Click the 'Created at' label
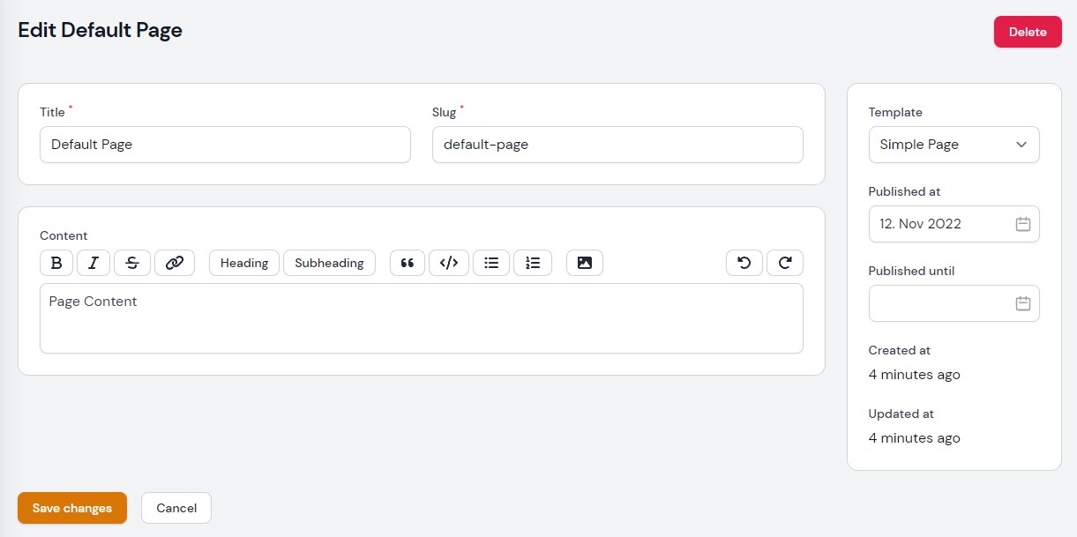This screenshot has width=1077, height=537. coord(900,350)
